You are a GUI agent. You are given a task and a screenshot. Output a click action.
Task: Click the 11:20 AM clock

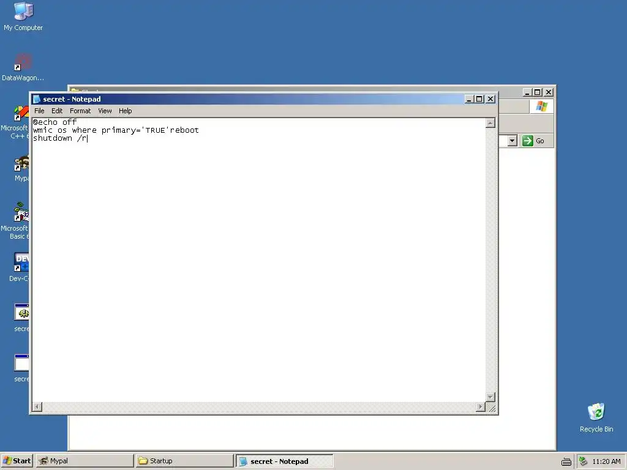click(606, 461)
